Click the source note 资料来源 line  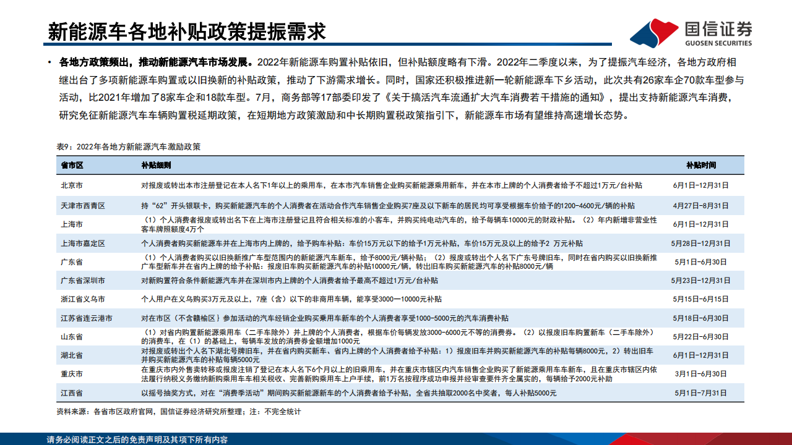coord(179,411)
